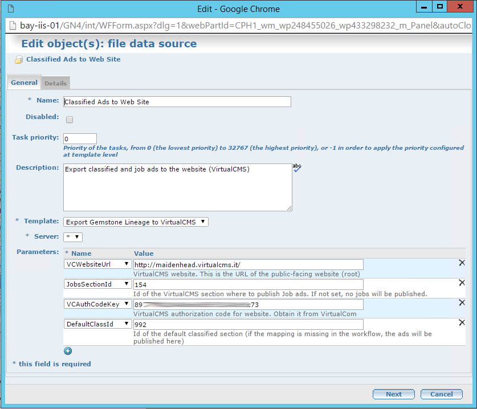Click the 'Edit object(s): file data source' title
The image size is (477, 409).
(x=109, y=44)
